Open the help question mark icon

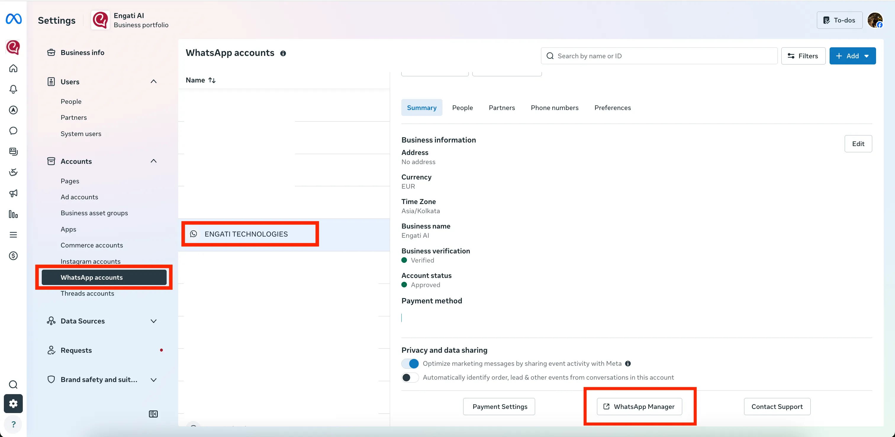pyautogui.click(x=13, y=424)
